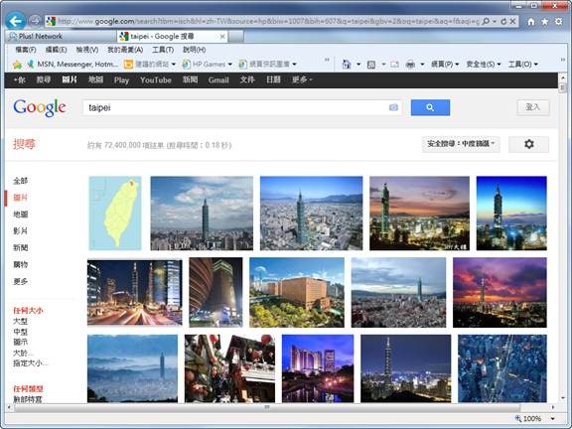572x429 pixels.
Task: Click the Print icon in command bar
Action: [410, 65]
